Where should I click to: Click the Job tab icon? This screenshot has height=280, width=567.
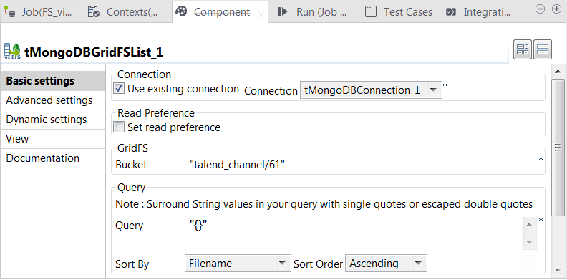9,12
